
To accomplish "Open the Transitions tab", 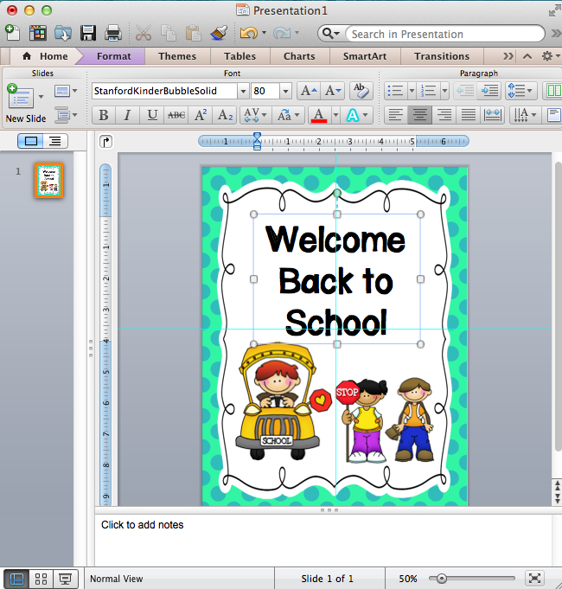I will click(x=442, y=56).
